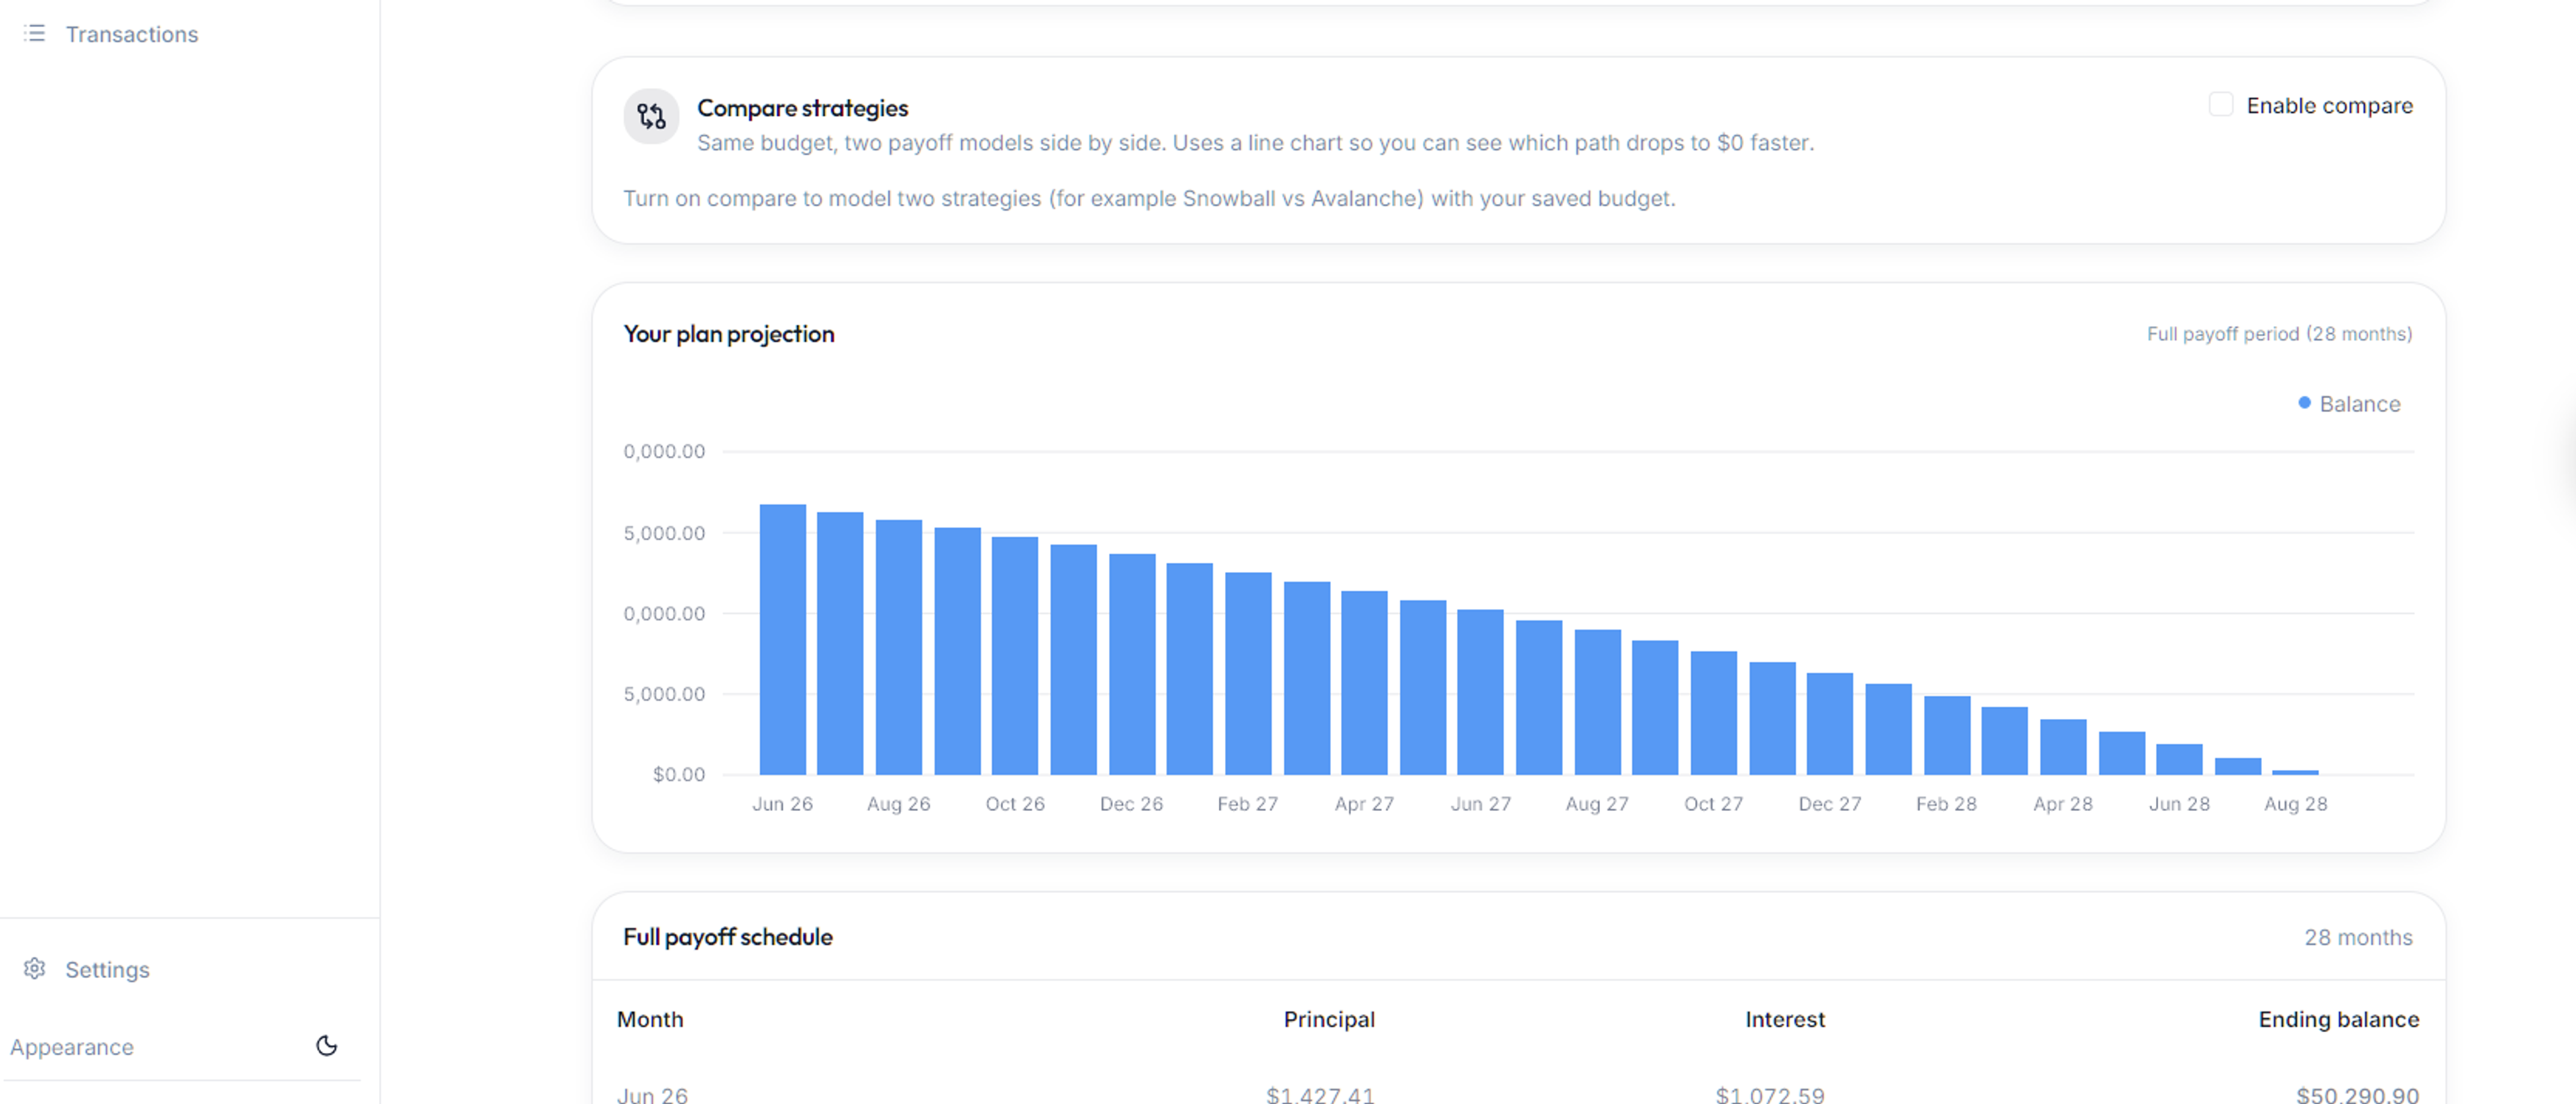Open Transactions in the sidebar

pyautogui.click(x=131, y=34)
